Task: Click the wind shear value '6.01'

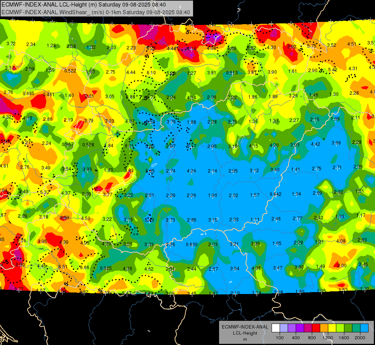Action: click(x=129, y=146)
